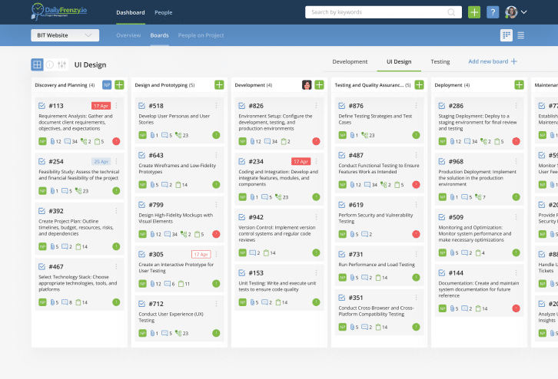The width and height of the screenshot is (558, 379).
Task: Switch to list view icon
Action: (x=520, y=35)
